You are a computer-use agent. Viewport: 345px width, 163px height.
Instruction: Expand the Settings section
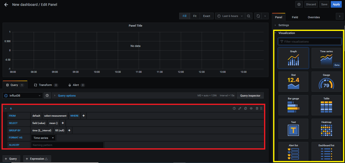click(x=283, y=25)
